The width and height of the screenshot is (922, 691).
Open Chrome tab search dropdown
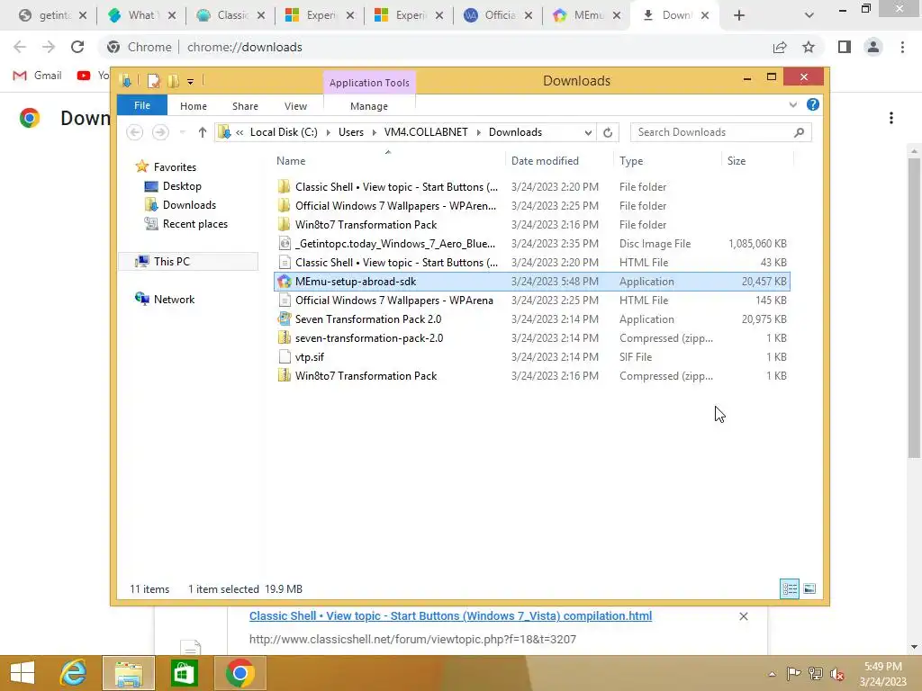tap(809, 15)
